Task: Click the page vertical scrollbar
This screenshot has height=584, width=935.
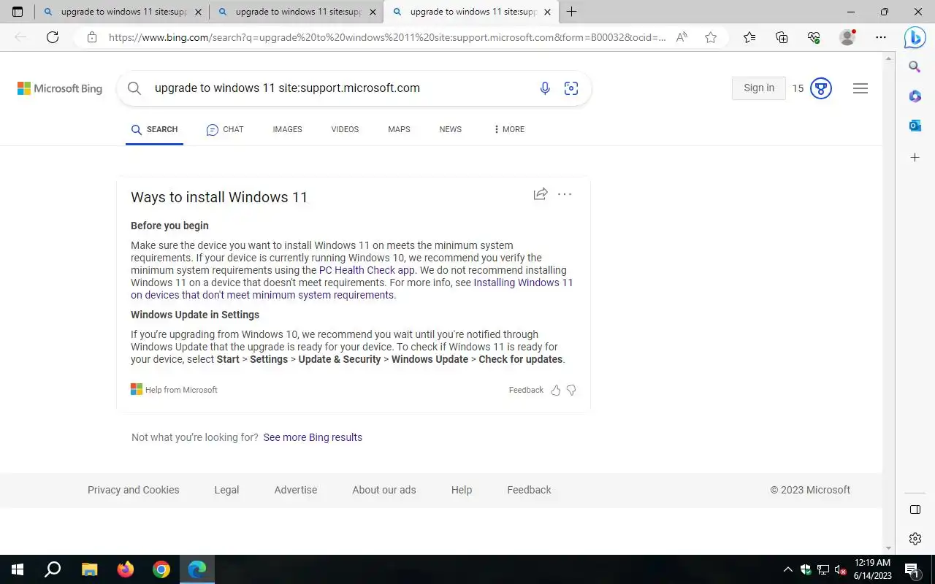Action: click(x=888, y=303)
